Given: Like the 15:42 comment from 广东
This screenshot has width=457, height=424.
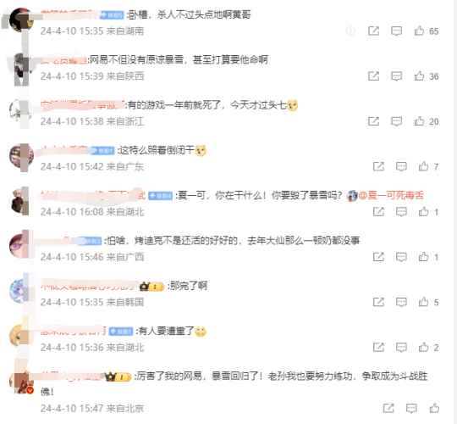Looking at the screenshot, I should point(423,166).
